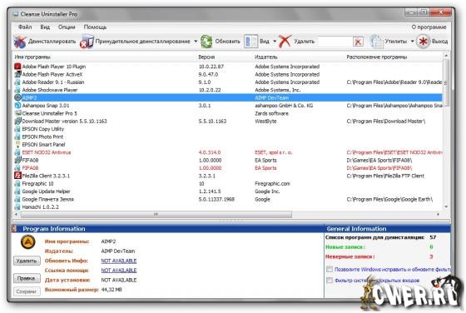Viewport: 466px width, 313px height.
Task: Click the EPSON Copy Utility row icon
Action: [x=17, y=129]
